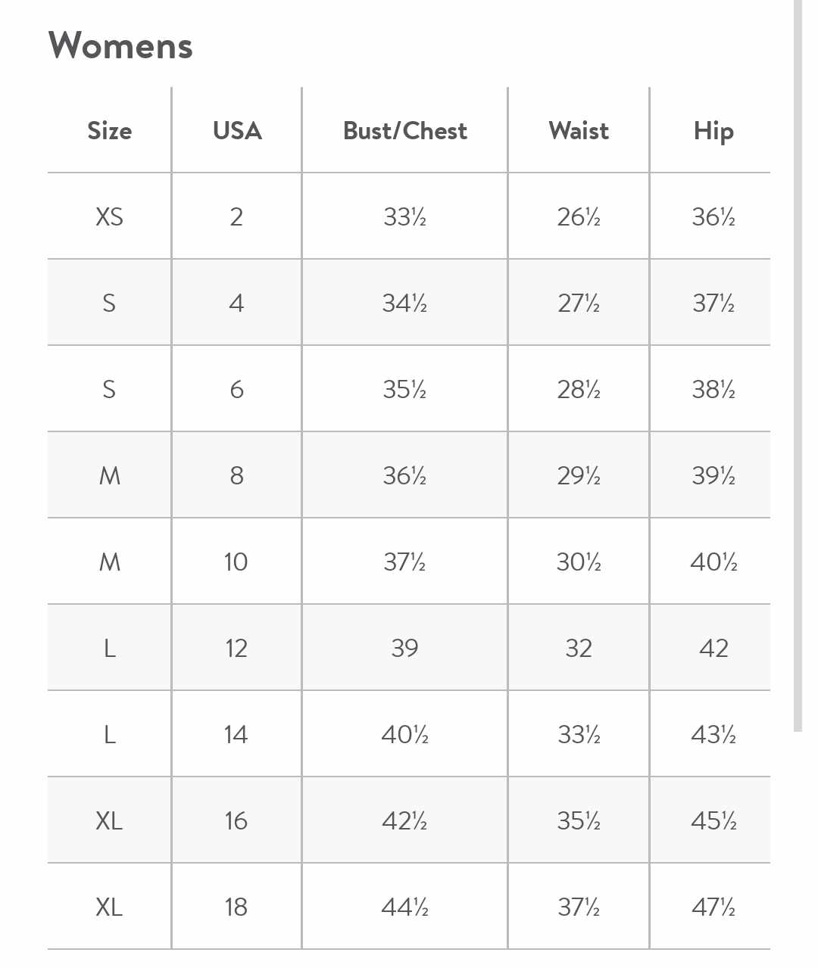Click USA size 14 cell
818x968 pixels.
[x=236, y=734]
